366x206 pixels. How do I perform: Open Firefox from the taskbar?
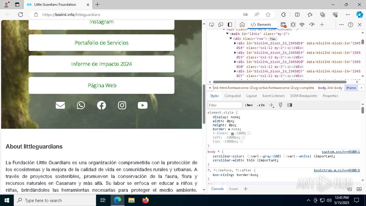(x=146, y=200)
